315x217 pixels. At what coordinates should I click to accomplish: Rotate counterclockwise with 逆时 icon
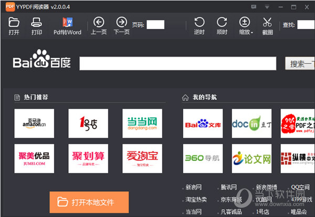199,26
